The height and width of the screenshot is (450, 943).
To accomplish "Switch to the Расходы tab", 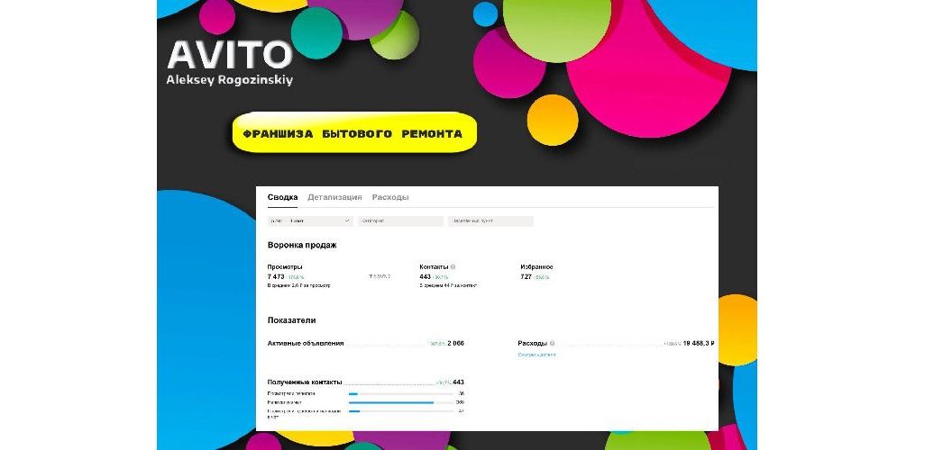I will (390, 197).
